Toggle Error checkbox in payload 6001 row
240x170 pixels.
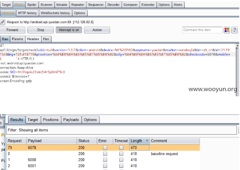tap(105, 166)
